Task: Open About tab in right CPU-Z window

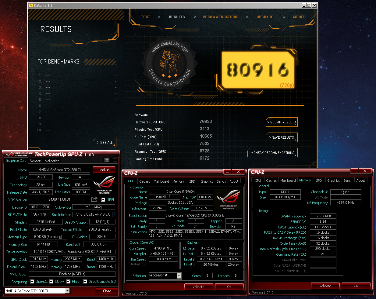Action: [361, 180]
